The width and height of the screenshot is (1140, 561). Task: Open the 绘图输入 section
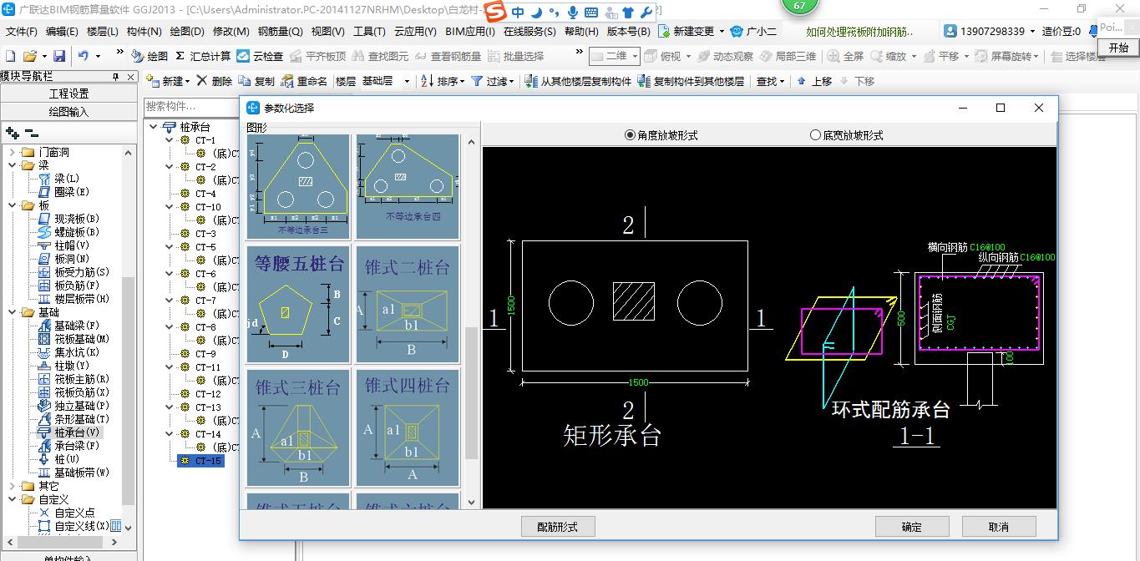(x=68, y=111)
